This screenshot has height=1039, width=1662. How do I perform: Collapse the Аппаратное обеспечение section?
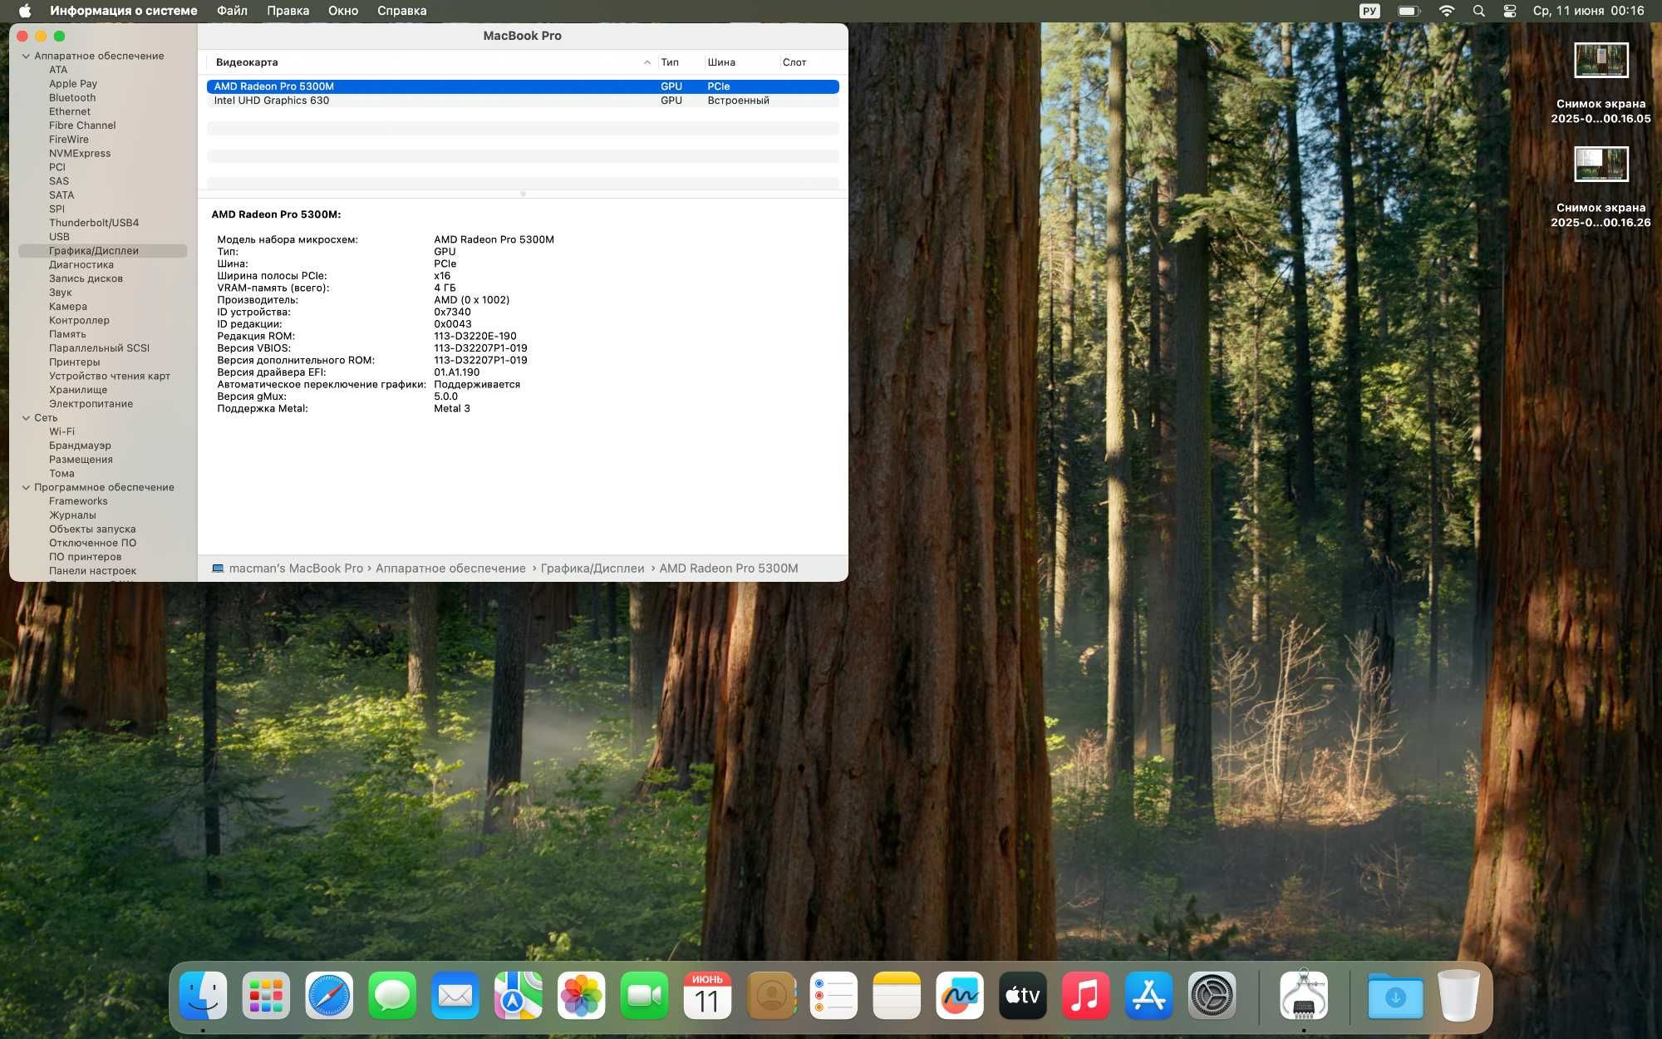coord(26,57)
